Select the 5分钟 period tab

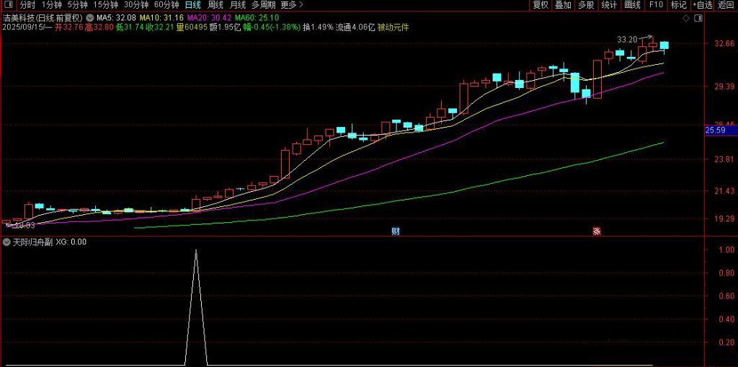coord(77,4)
